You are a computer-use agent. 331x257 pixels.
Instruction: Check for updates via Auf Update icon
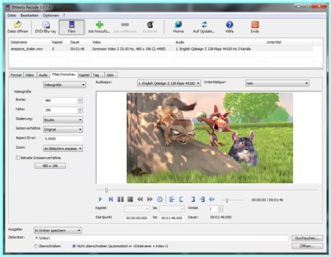[204, 25]
